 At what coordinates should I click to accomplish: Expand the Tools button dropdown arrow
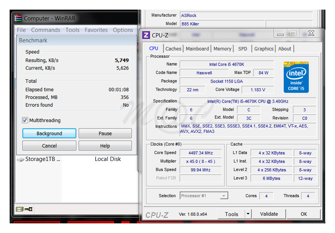tap(248, 214)
